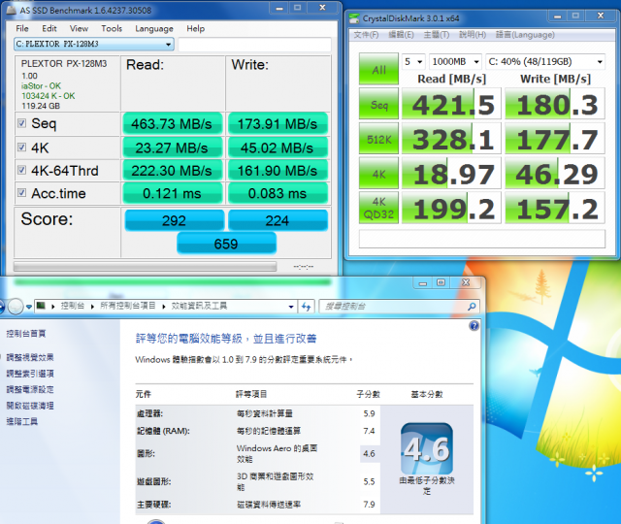This screenshot has height=524, width=621.
Task: Click the search magnifier icon
Action: (x=472, y=307)
